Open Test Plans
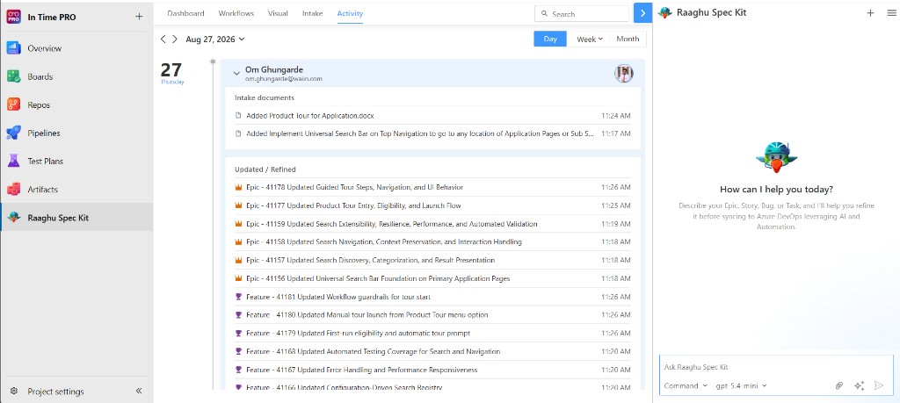The height and width of the screenshot is (403, 900). click(x=76, y=161)
